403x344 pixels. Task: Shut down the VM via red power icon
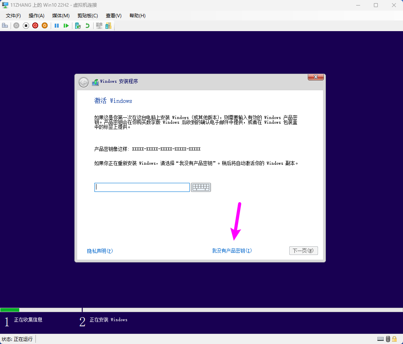(x=35, y=26)
